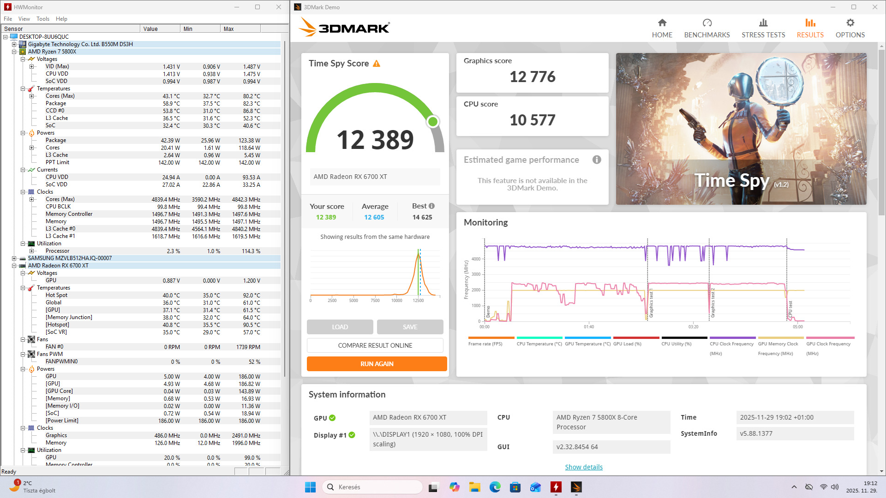886x498 pixels.
Task: Open the Options gear icon
Action: pyautogui.click(x=850, y=23)
